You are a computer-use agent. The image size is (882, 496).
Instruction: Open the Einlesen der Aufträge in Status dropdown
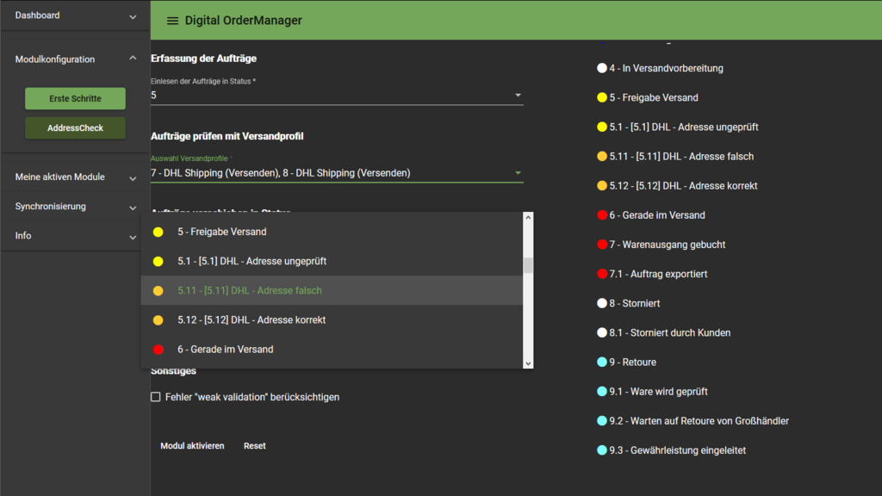518,96
